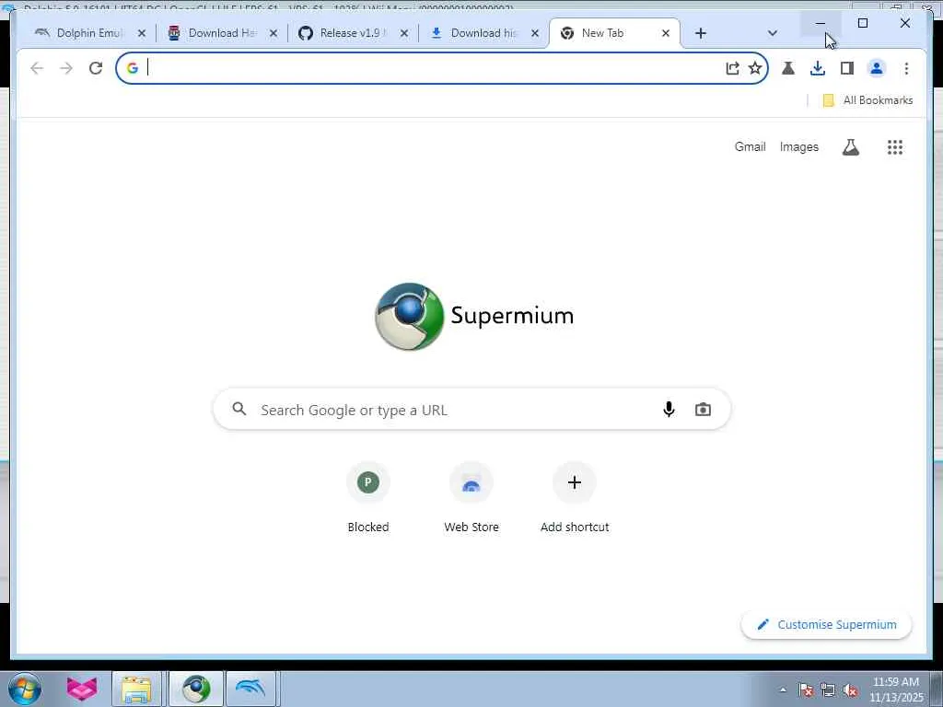The image size is (943, 707).
Task: Switch to Dolphin in the taskbar
Action: (250, 689)
